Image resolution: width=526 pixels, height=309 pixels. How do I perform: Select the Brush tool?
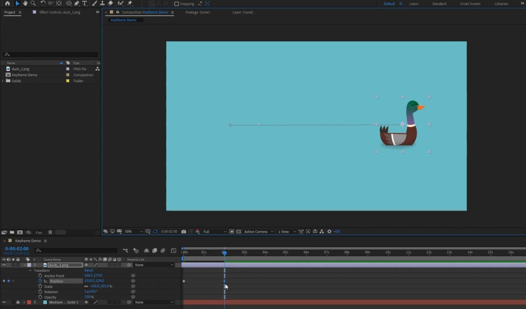click(94, 4)
